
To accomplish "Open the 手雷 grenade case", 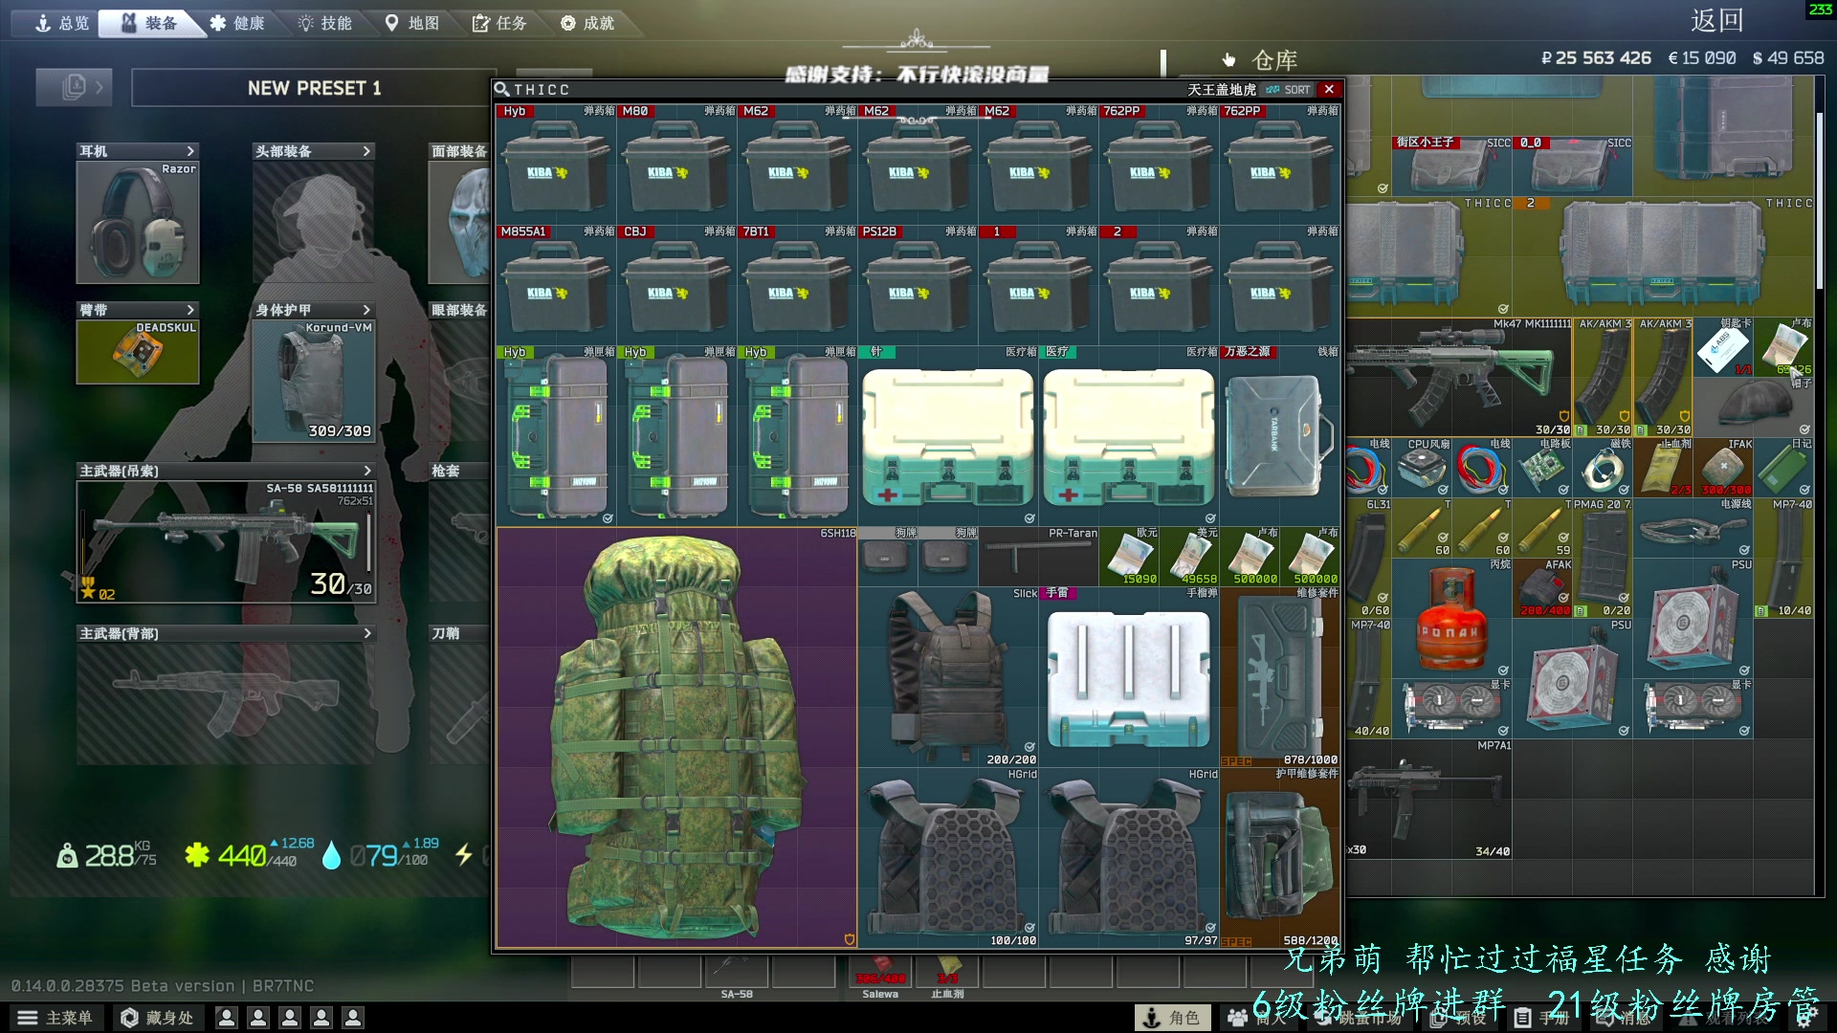I will [1129, 677].
